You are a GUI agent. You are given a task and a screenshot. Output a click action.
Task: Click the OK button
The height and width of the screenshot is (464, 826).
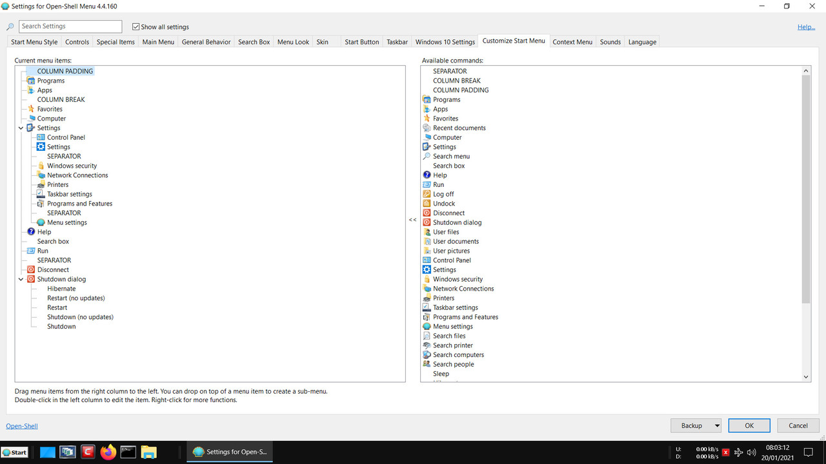[x=749, y=425]
